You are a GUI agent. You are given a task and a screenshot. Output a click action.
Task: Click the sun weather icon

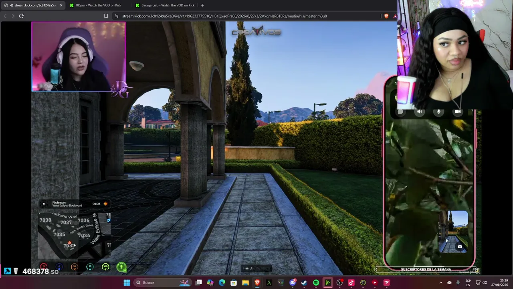(x=106, y=204)
